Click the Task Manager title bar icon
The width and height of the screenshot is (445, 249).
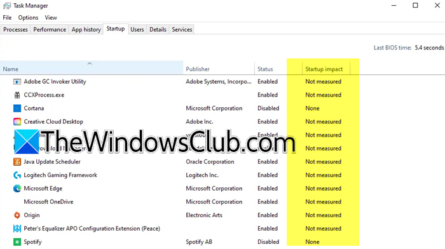click(x=7, y=6)
